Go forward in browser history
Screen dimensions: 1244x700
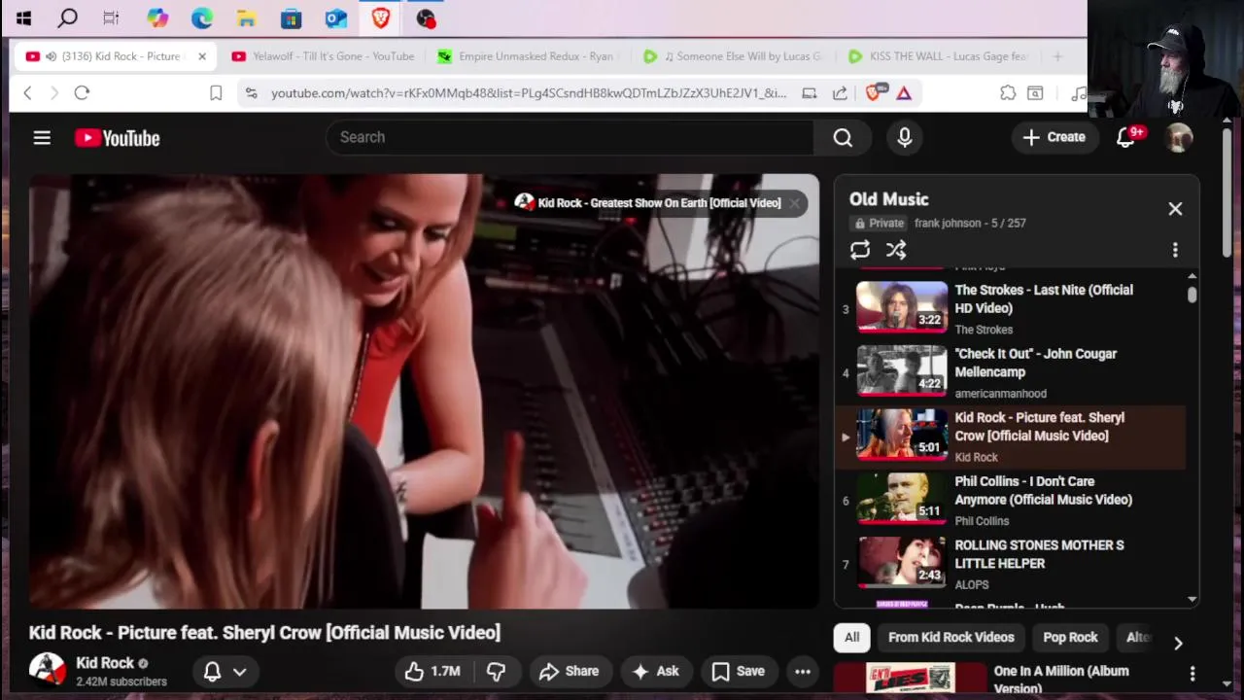click(54, 93)
